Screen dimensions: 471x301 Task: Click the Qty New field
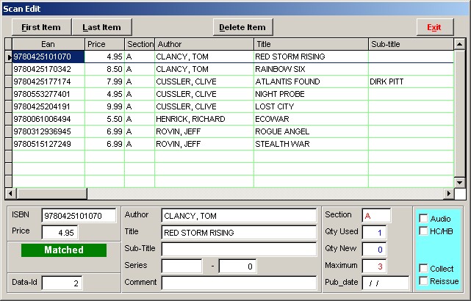374,249
